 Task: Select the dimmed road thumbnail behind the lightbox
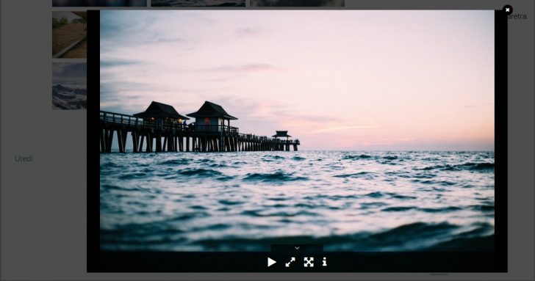[x=69, y=34]
